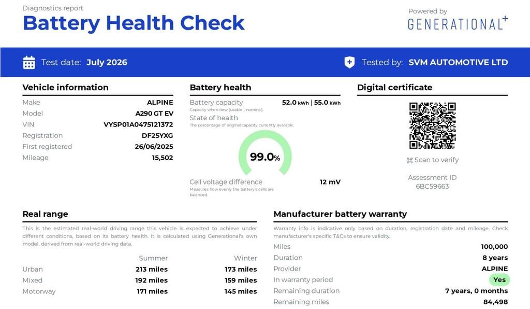The width and height of the screenshot is (530, 309).
Task: Click the assessment ID 6BC59663
Action: coord(432,187)
